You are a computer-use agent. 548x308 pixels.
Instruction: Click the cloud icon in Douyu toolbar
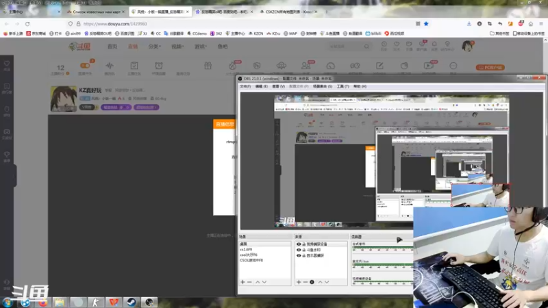coord(282,66)
